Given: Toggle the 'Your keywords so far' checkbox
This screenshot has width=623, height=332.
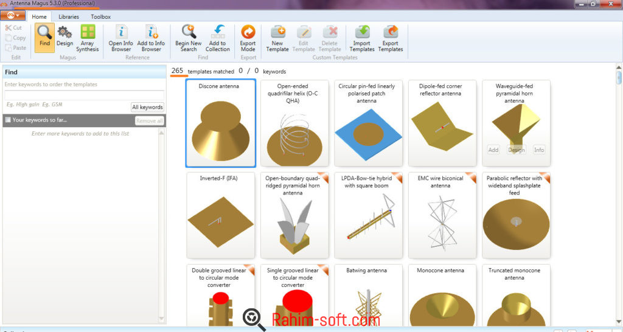Looking at the screenshot, I should point(8,120).
